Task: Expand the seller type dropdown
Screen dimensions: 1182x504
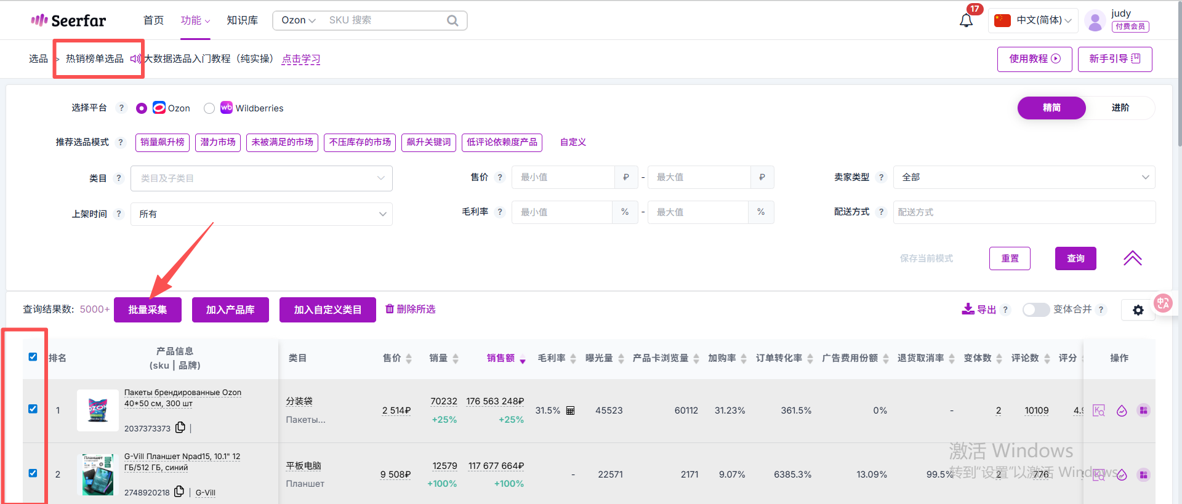Action: (1024, 177)
